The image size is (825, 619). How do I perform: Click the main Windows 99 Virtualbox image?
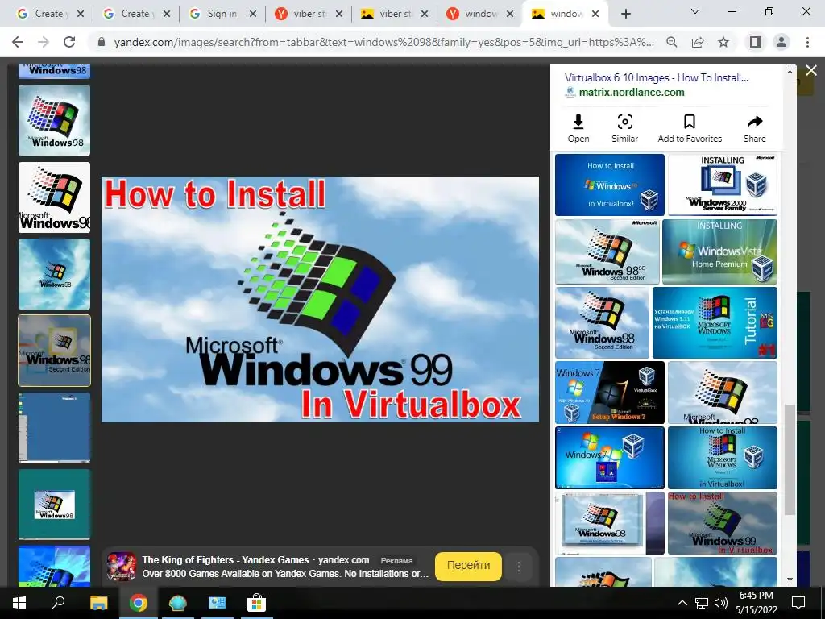click(x=320, y=299)
